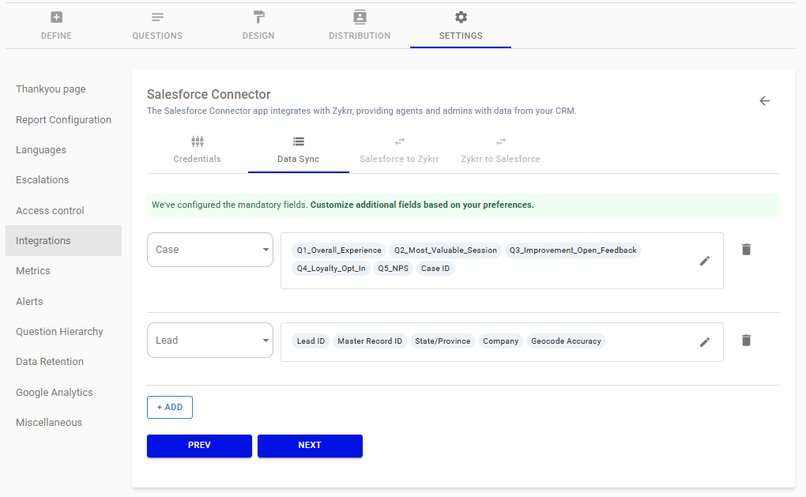Click the mandatory fields info banner
This screenshot has height=497, width=806.
tap(463, 205)
